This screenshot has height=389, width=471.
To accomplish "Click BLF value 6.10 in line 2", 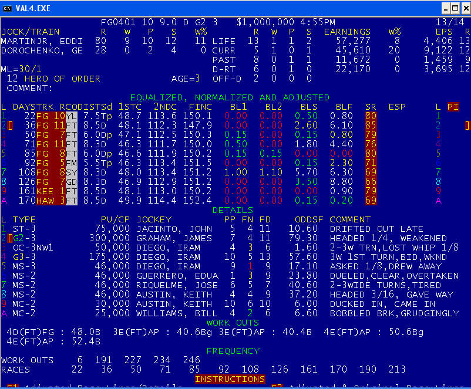I will coord(342,126).
